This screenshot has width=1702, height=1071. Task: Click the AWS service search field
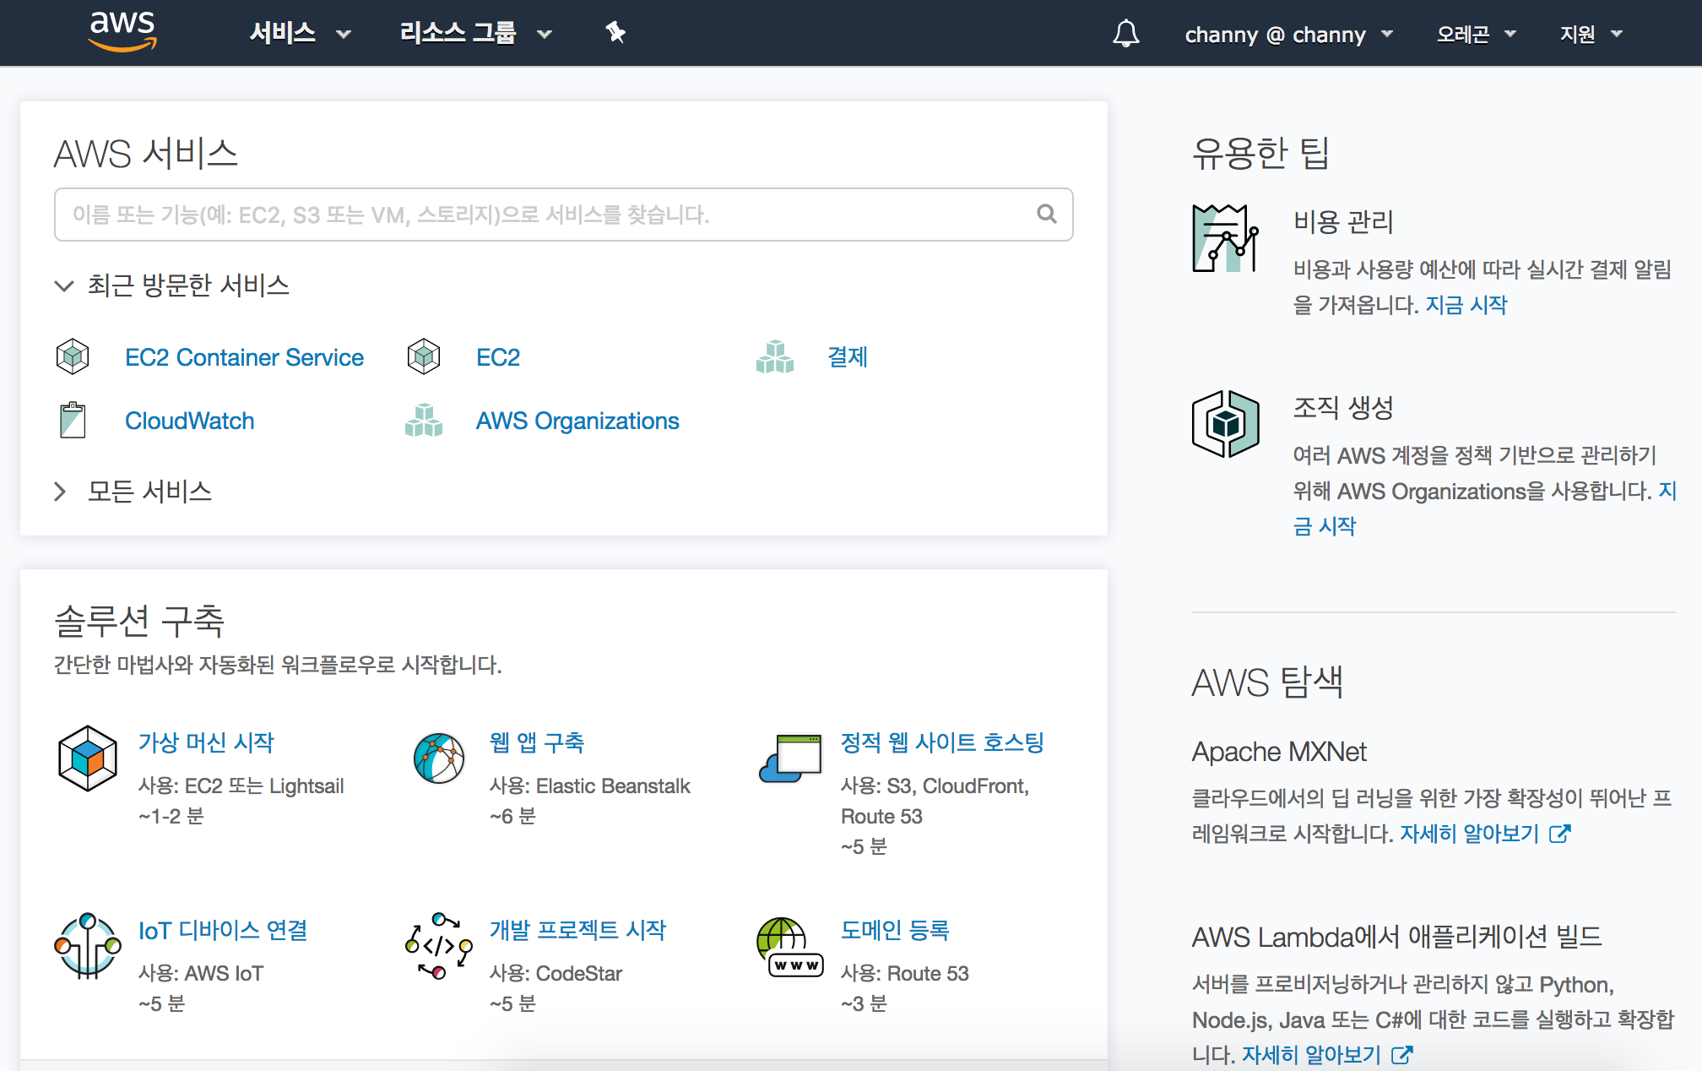pyautogui.click(x=540, y=215)
